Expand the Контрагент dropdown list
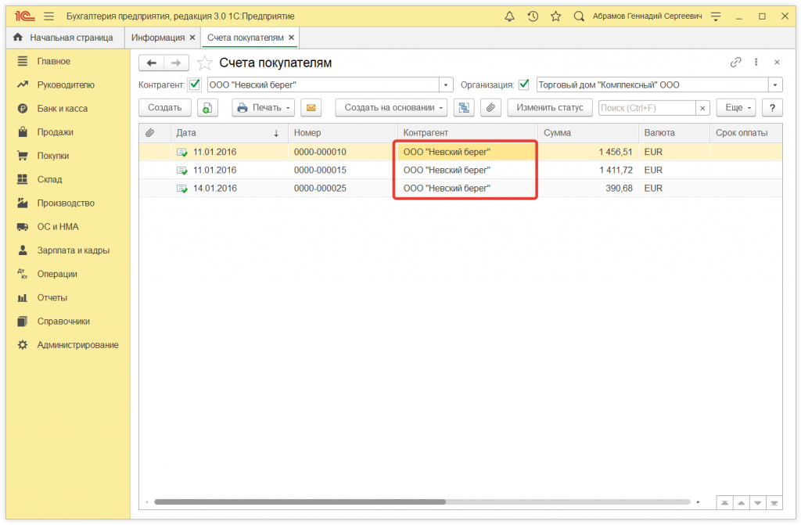Screen dimensions: 801x525 click(x=446, y=85)
